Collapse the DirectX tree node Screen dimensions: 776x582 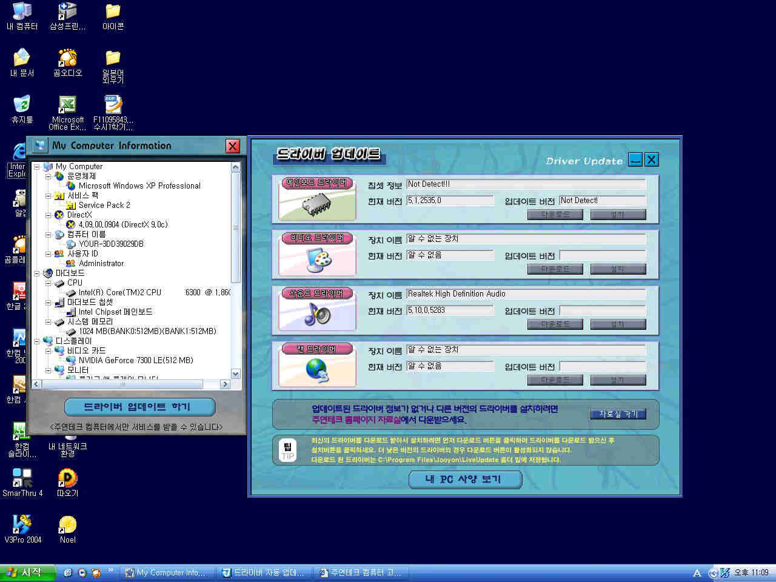point(48,215)
